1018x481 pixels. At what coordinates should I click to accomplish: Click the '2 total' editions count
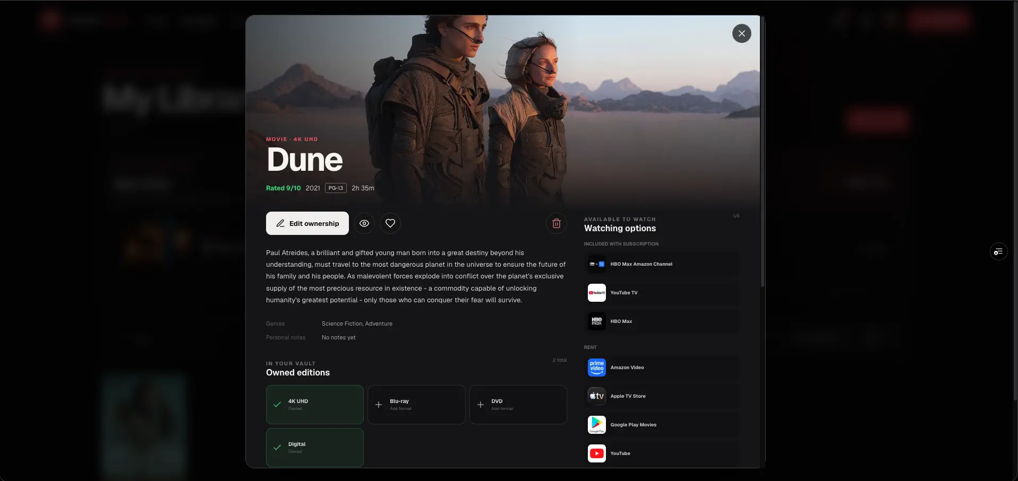coord(560,360)
